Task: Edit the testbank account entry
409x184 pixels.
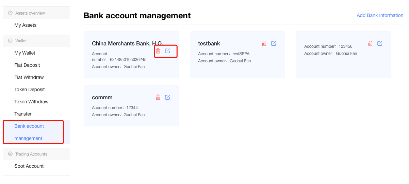Action: pyautogui.click(x=274, y=43)
